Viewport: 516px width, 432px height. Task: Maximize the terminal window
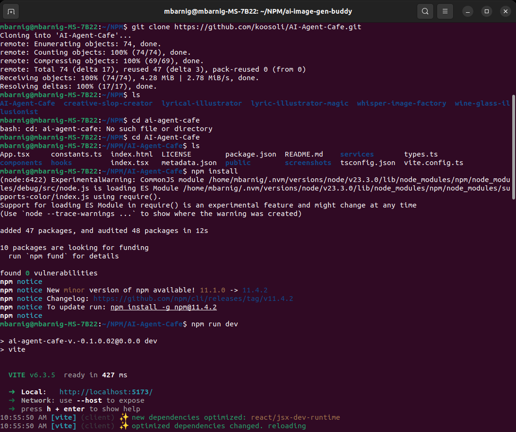tap(486, 11)
